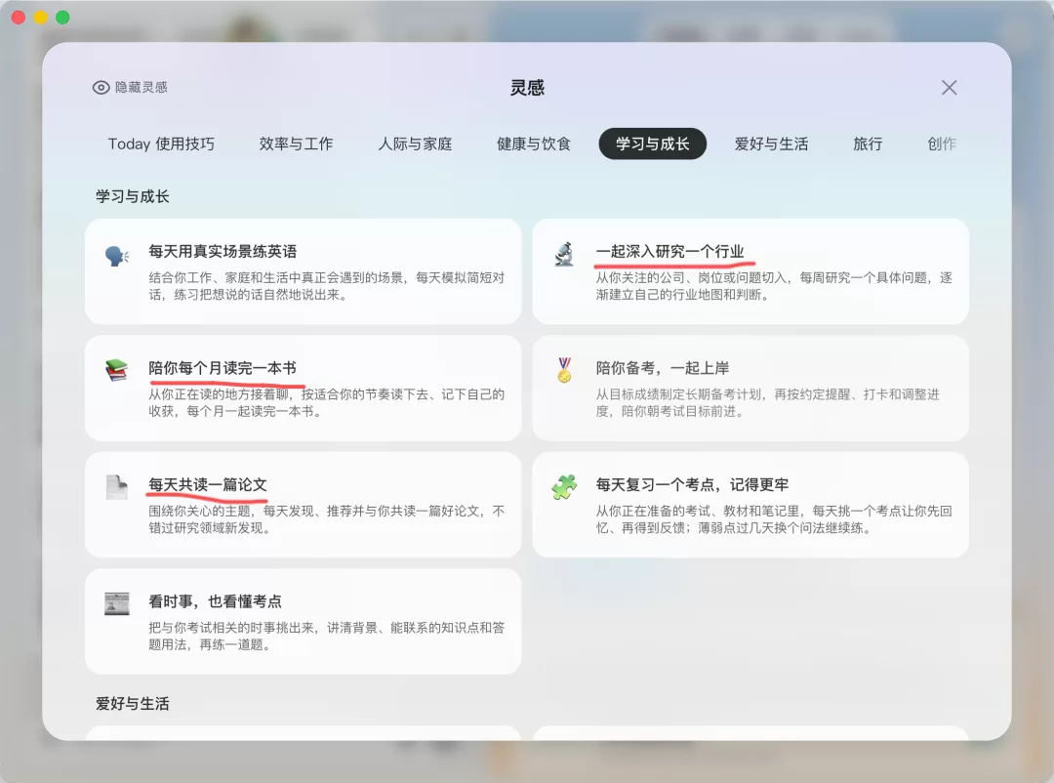
Task: Click the medal icon for 陪你备考
Action: click(565, 370)
